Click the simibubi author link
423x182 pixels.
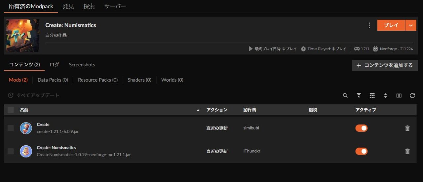[251, 128]
